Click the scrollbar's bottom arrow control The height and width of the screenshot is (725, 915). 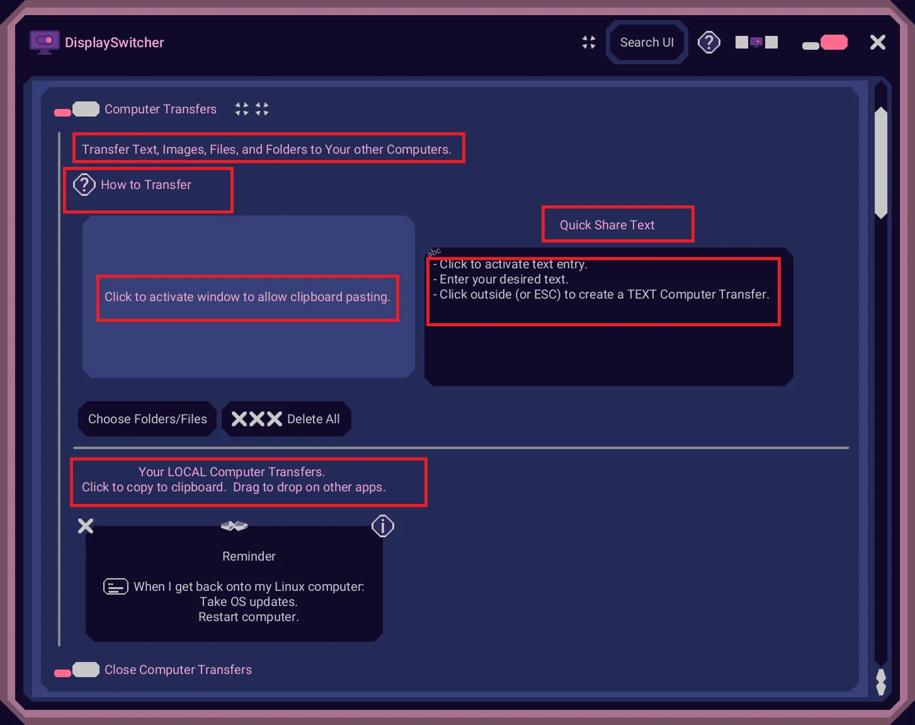click(x=881, y=682)
